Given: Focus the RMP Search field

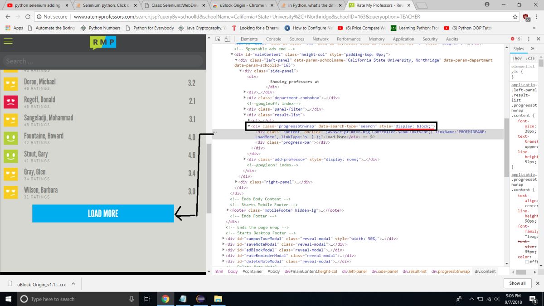Looking at the screenshot, I should (x=103, y=61).
